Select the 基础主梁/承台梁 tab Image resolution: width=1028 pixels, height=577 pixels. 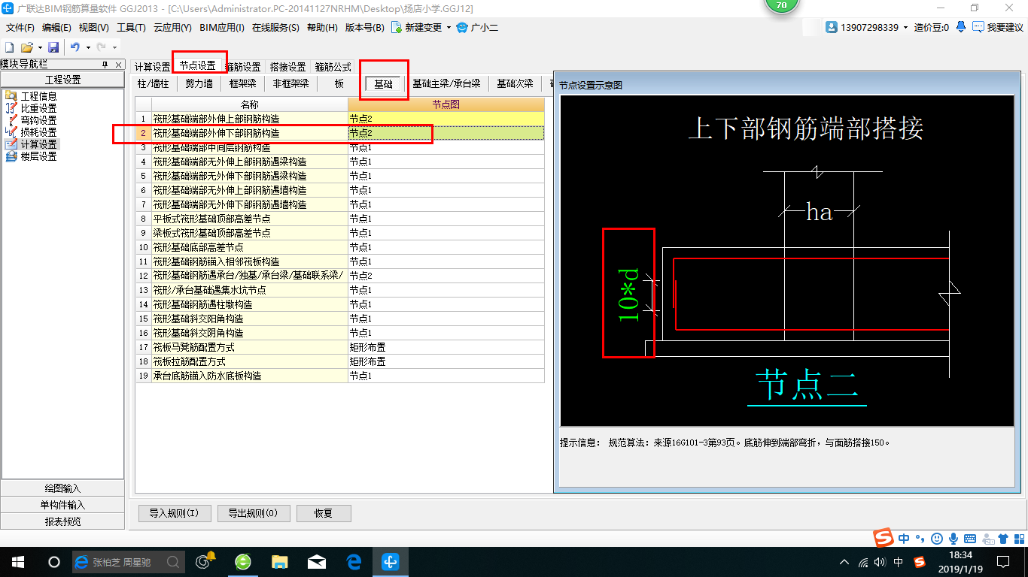[x=446, y=83]
